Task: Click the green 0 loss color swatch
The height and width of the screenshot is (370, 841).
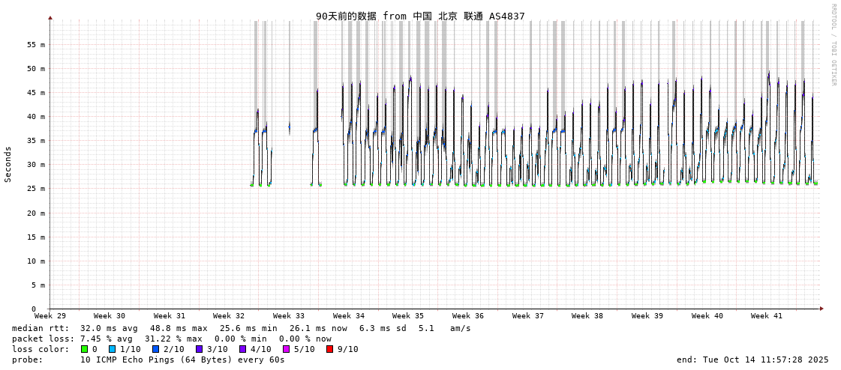Action: [x=85, y=349]
